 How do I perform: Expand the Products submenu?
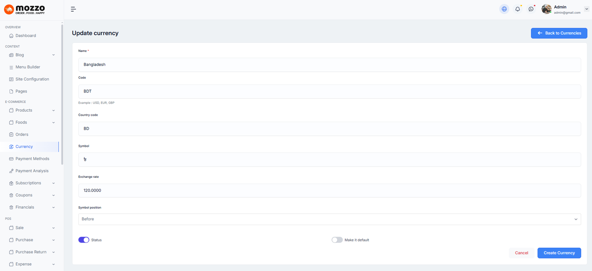click(53, 111)
